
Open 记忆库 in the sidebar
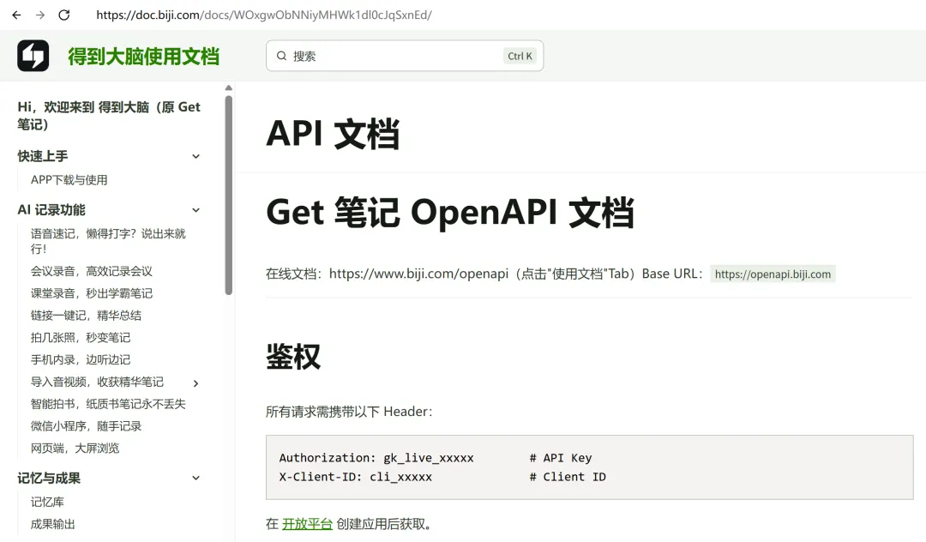click(47, 502)
